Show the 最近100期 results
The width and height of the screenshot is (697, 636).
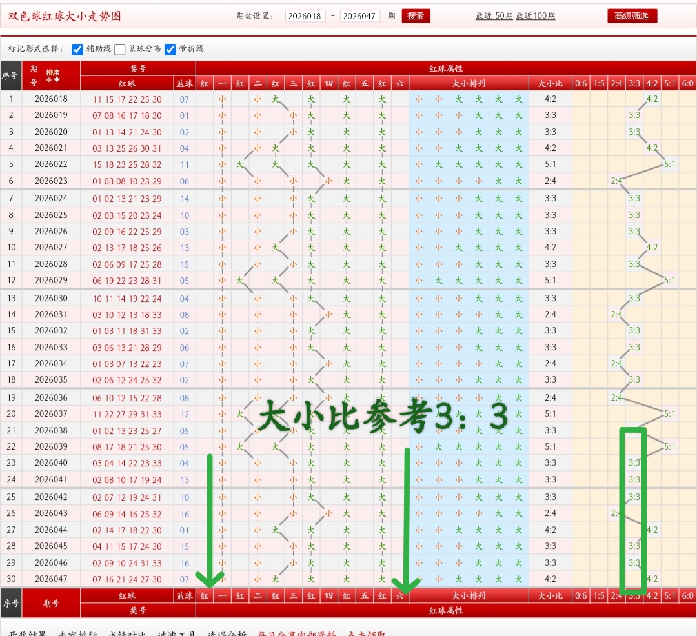click(x=535, y=16)
